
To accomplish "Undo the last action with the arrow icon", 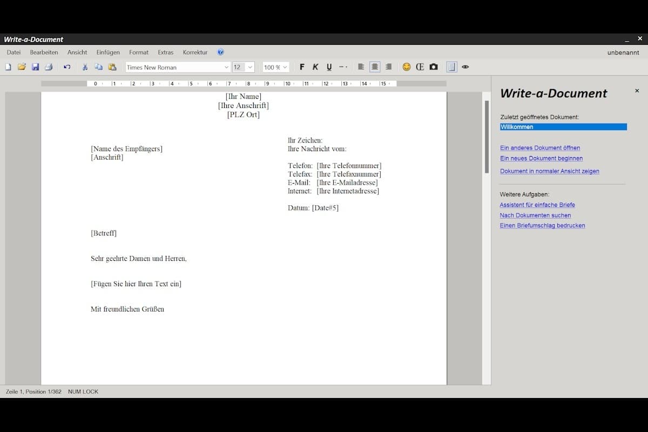I will pyautogui.click(x=66, y=66).
